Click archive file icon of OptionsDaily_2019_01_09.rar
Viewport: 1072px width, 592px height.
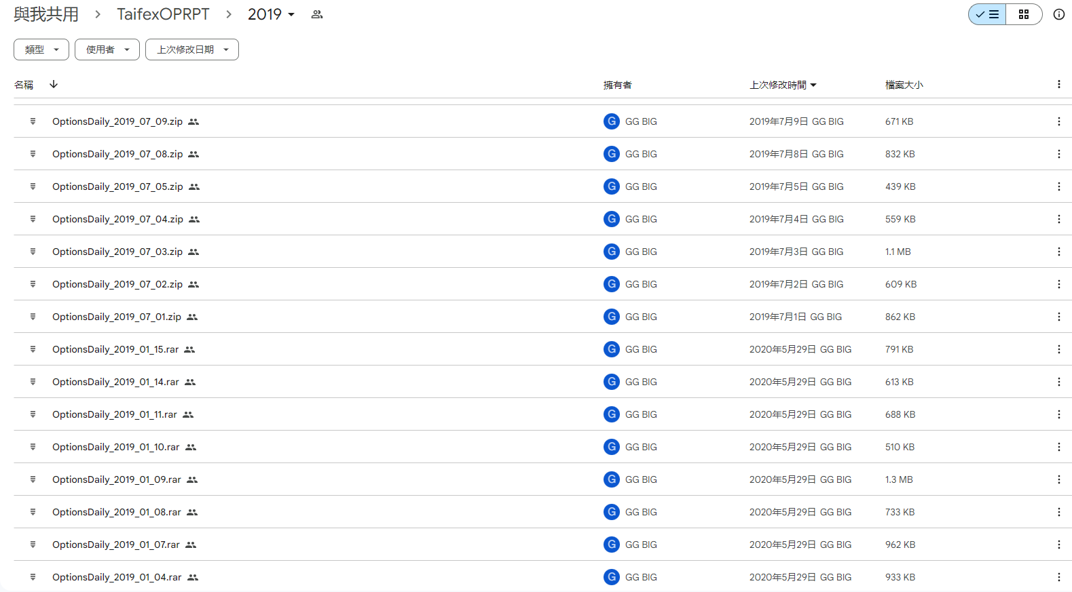coord(33,479)
